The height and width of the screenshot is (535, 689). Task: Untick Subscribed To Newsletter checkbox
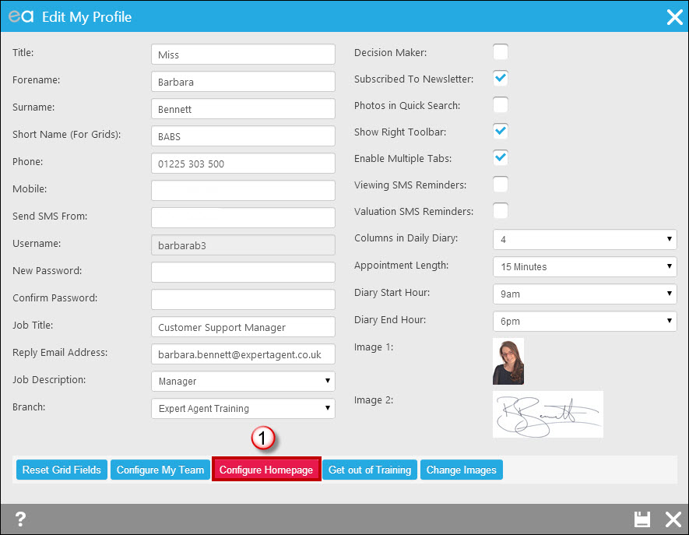tap(500, 78)
